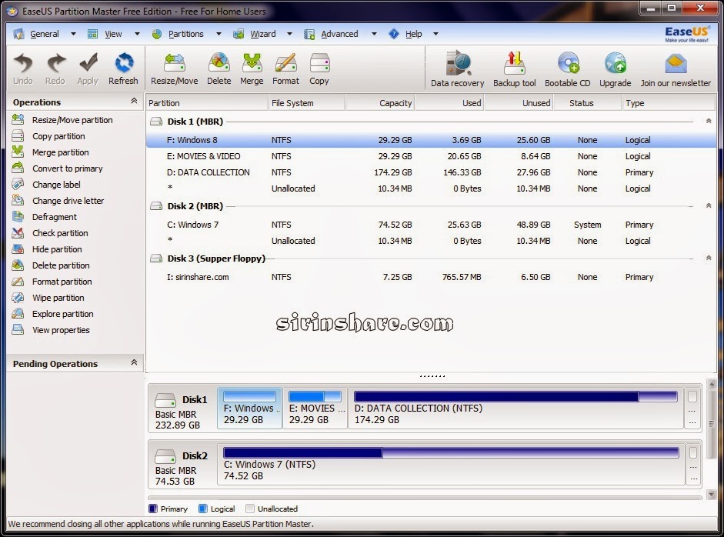The height and width of the screenshot is (537, 724).
Task: Expand the Help menu dropdown arrow
Action: coord(435,34)
